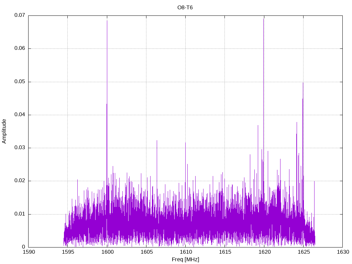The height and width of the screenshot is (264, 352).
Task: Click the 0.01 y-axis tick label
Action: [x=20, y=214]
